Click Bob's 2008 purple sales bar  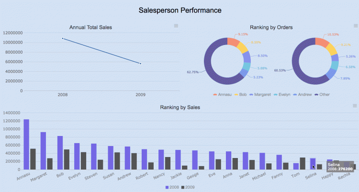pos(60,153)
